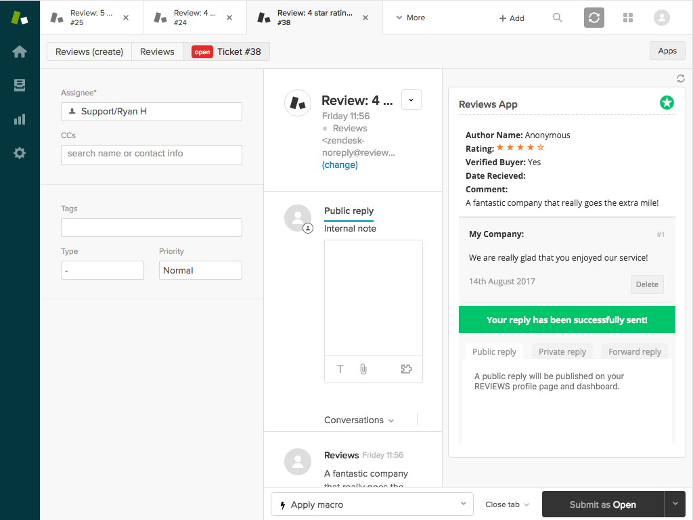Click the search icon in the top bar
This screenshot has height=520, width=693.
tap(557, 18)
